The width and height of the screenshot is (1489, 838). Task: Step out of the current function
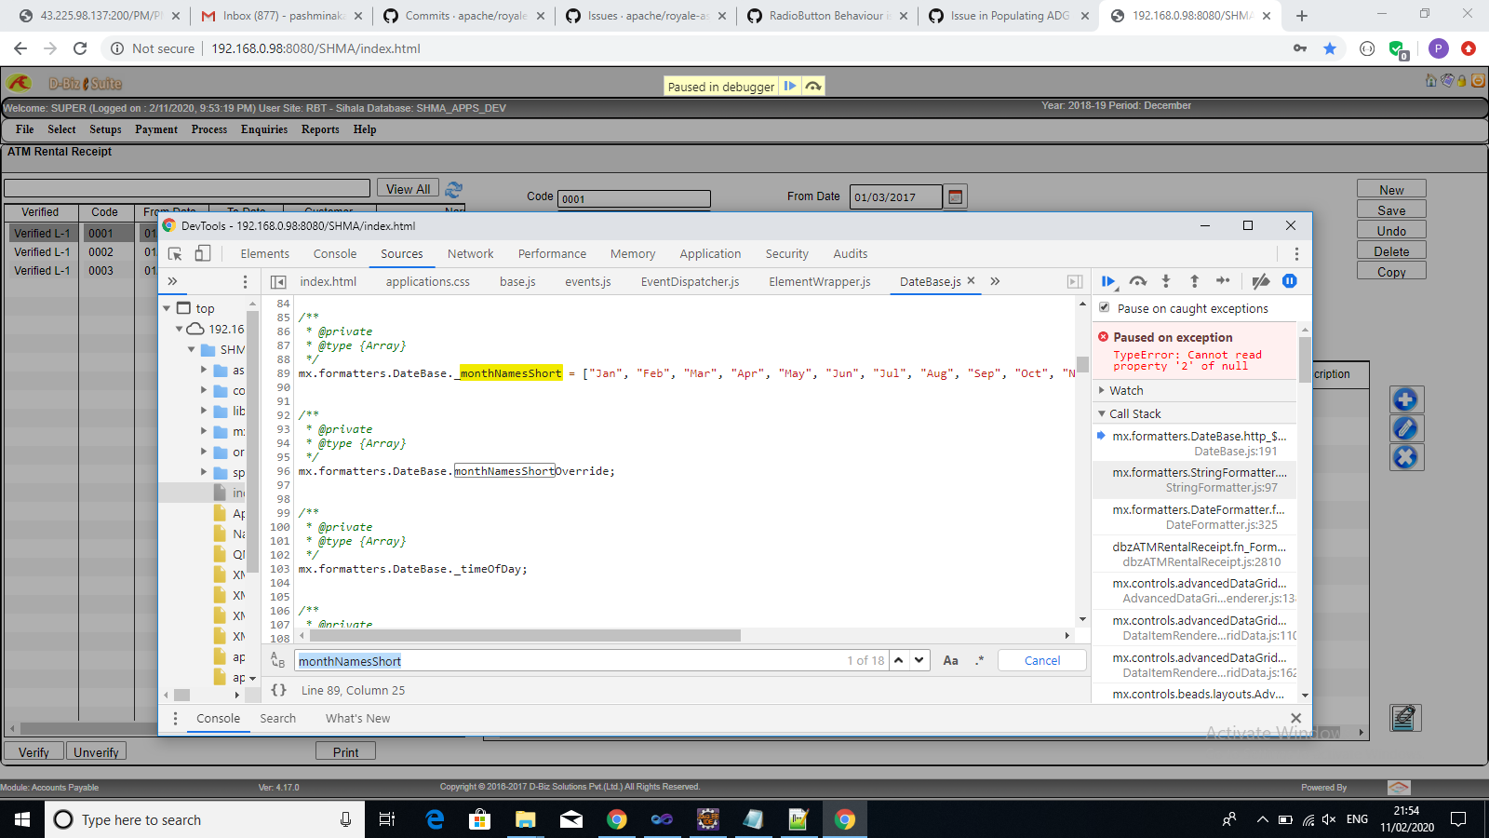tap(1195, 280)
